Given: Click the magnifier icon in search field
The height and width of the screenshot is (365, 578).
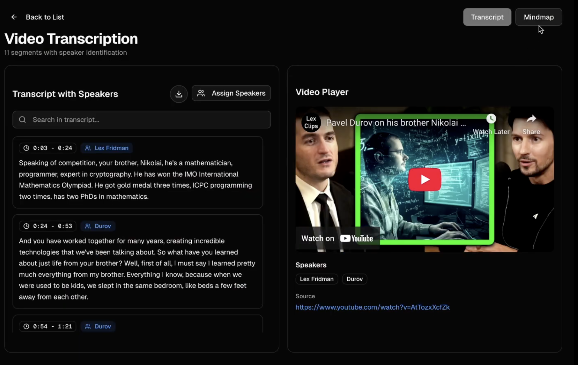Looking at the screenshot, I should pos(22,120).
